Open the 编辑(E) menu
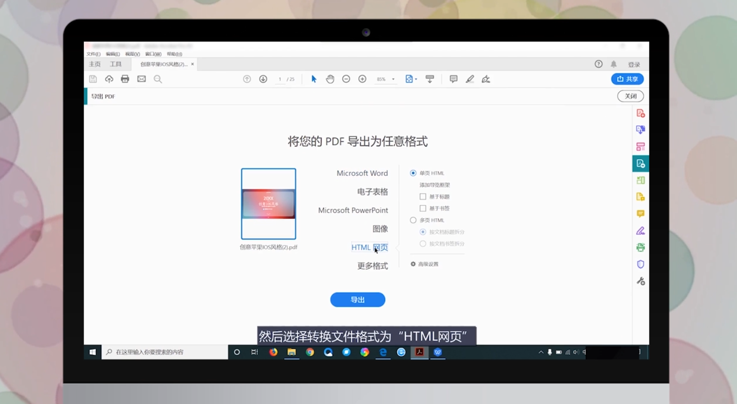Screen dimensions: 737x404 (x=112, y=54)
